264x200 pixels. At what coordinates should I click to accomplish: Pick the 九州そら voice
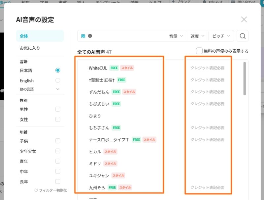pos(97,187)
